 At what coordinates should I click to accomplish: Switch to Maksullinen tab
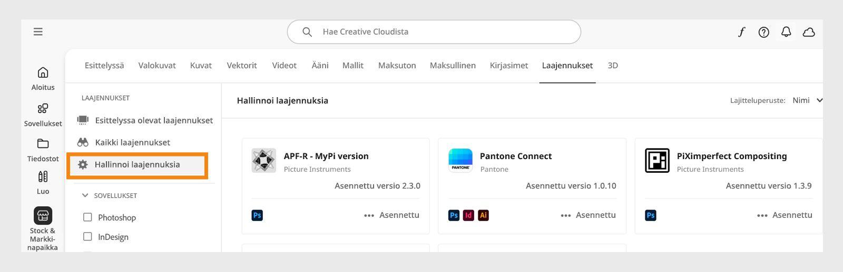point(453,66)
